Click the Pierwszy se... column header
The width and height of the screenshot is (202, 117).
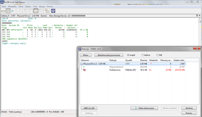[x=166, y=60]
